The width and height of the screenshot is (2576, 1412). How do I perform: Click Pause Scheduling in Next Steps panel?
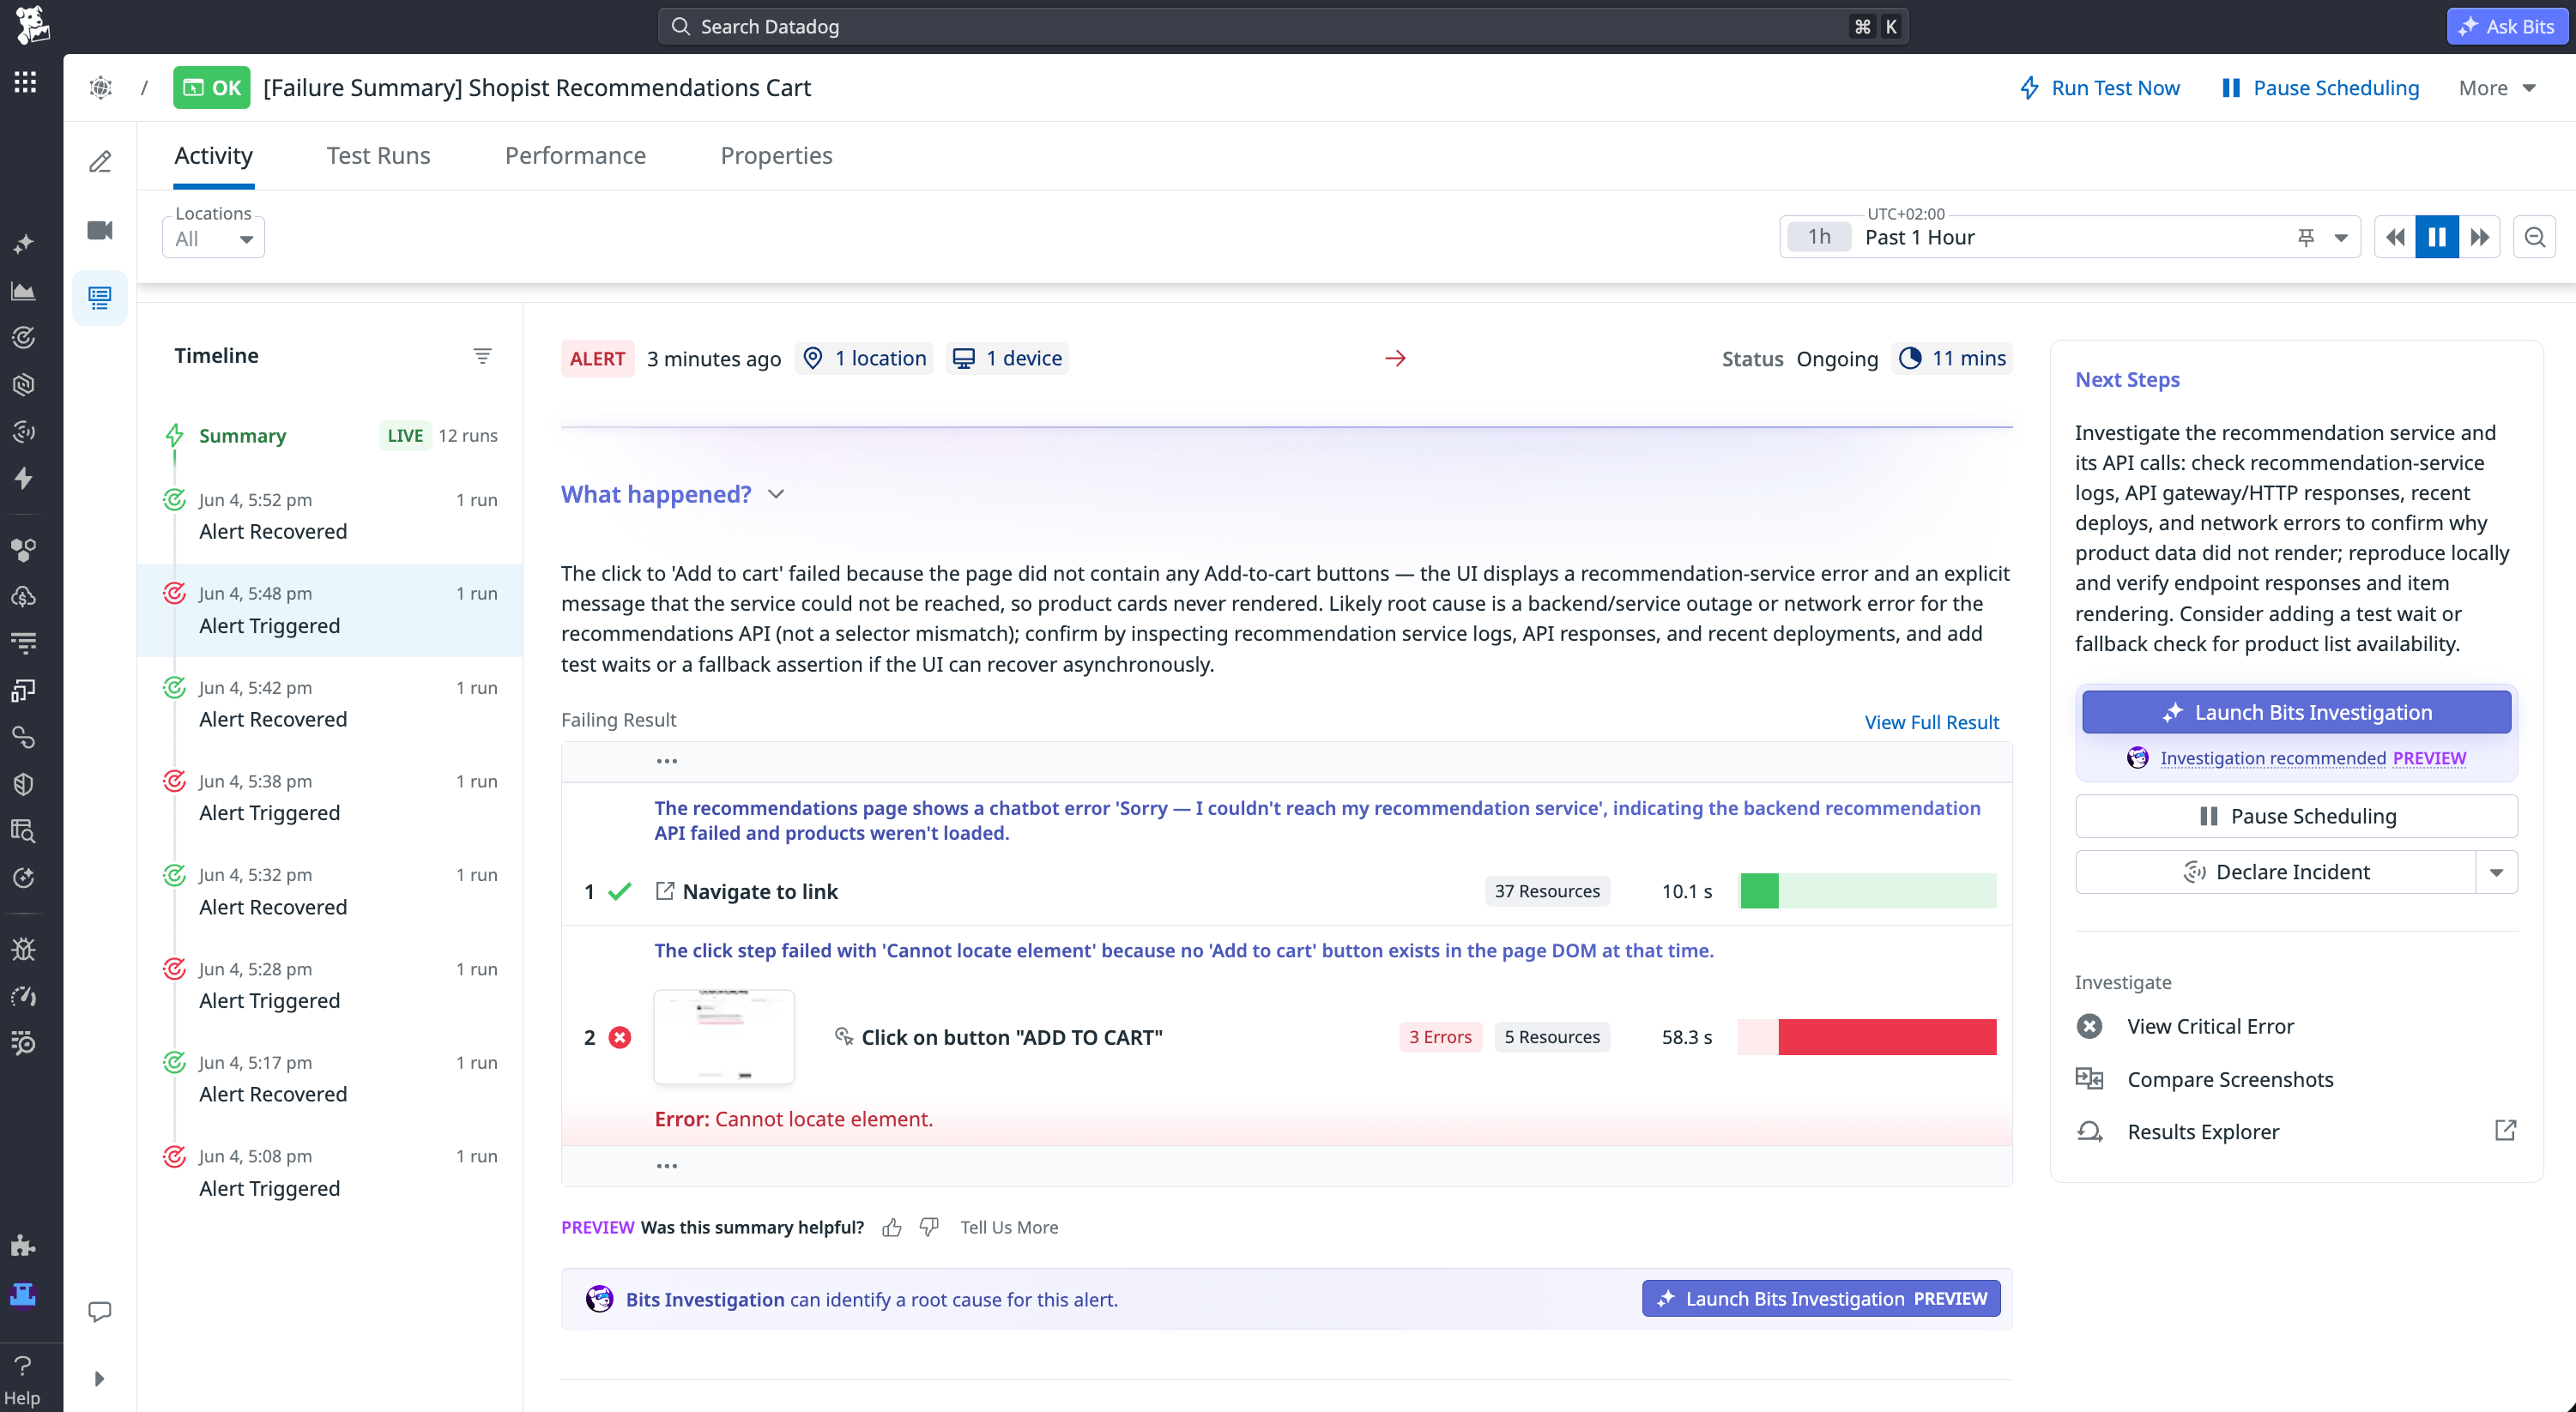(x=2296, y=816)
